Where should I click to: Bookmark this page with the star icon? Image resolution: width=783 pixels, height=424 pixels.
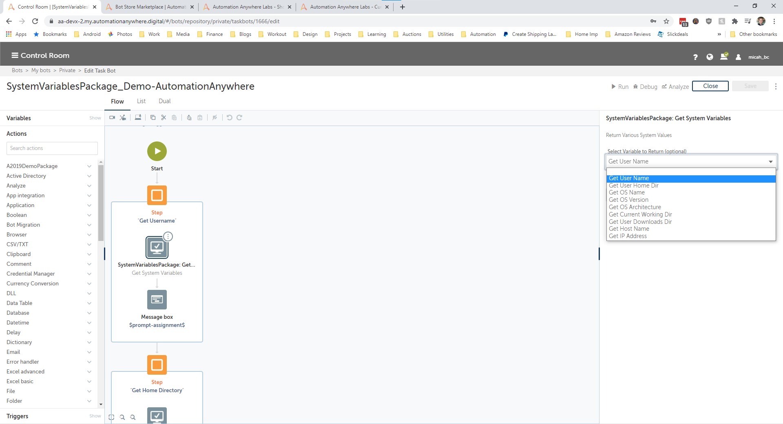click(666, 21)
